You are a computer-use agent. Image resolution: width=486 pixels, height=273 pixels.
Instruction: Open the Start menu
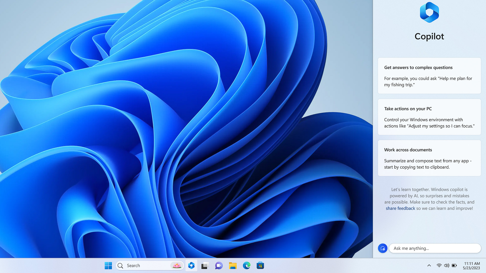pyautogui.click(x=108, y=265)
